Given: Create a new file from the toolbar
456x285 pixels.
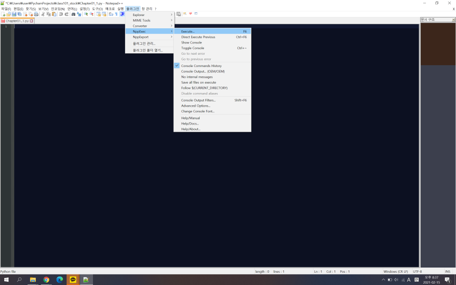Looking at the screenshot, I should pos(3,14).
